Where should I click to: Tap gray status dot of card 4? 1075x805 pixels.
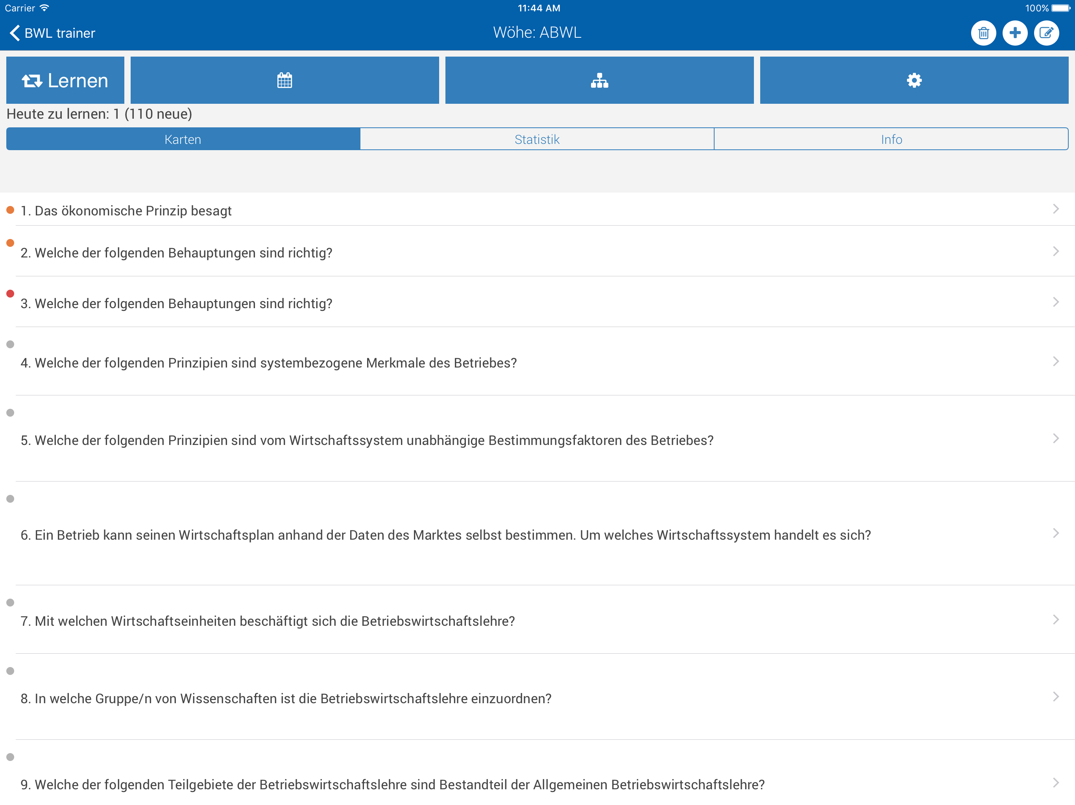10,344
